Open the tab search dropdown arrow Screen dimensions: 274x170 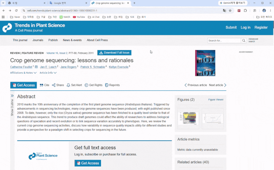click(3, 3)
